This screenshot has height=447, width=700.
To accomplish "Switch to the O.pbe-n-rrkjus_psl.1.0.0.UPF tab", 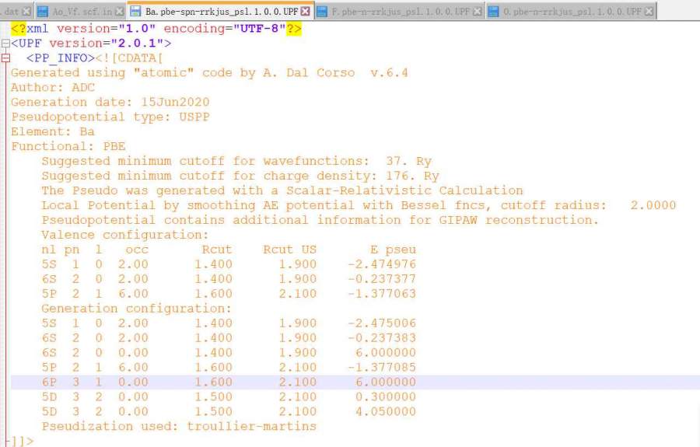I will pyautogui.click(x=572, y=11).
